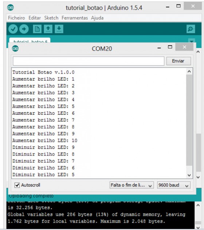Image resolution: width=204 pixels, height=230 pixels.
Task: Open the Sketch menu
Action: (x=51, y=18)
